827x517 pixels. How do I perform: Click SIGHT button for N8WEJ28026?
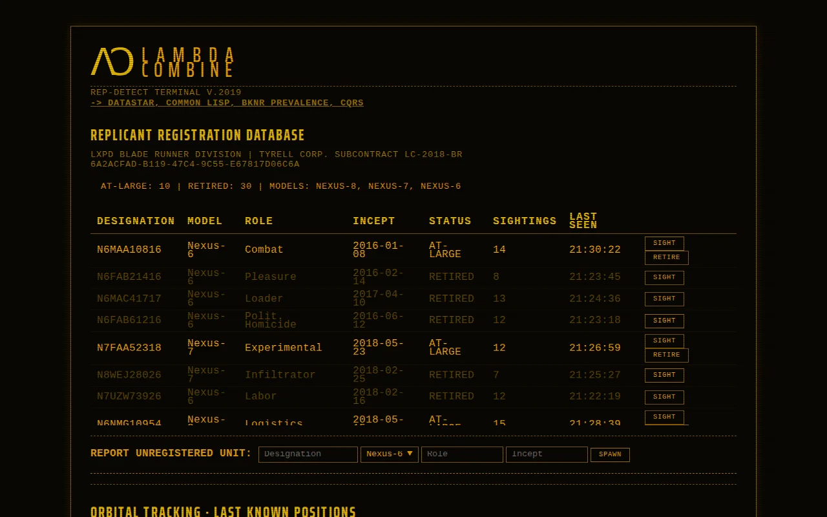click(664, 375)
